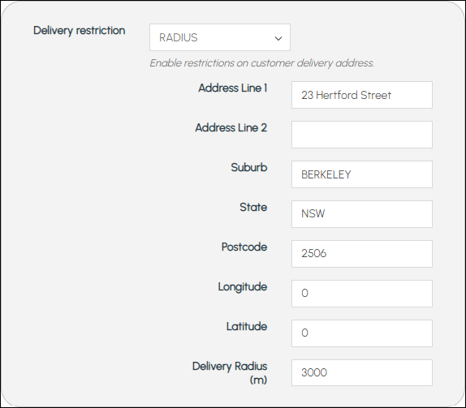Open the Delivery restriction RADIUS dropdown
The height and width of the screenshot is (408, 466).
click(220, 37)
